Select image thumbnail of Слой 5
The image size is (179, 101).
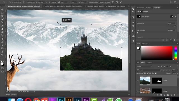pyautogui.click(x=145, y=91)
